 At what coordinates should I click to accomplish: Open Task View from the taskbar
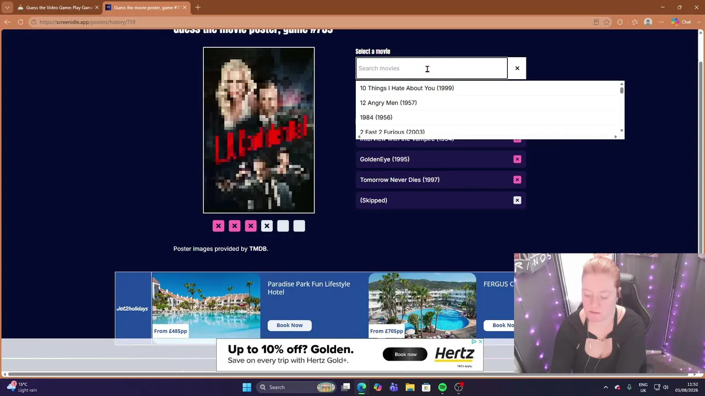[346, 387]
